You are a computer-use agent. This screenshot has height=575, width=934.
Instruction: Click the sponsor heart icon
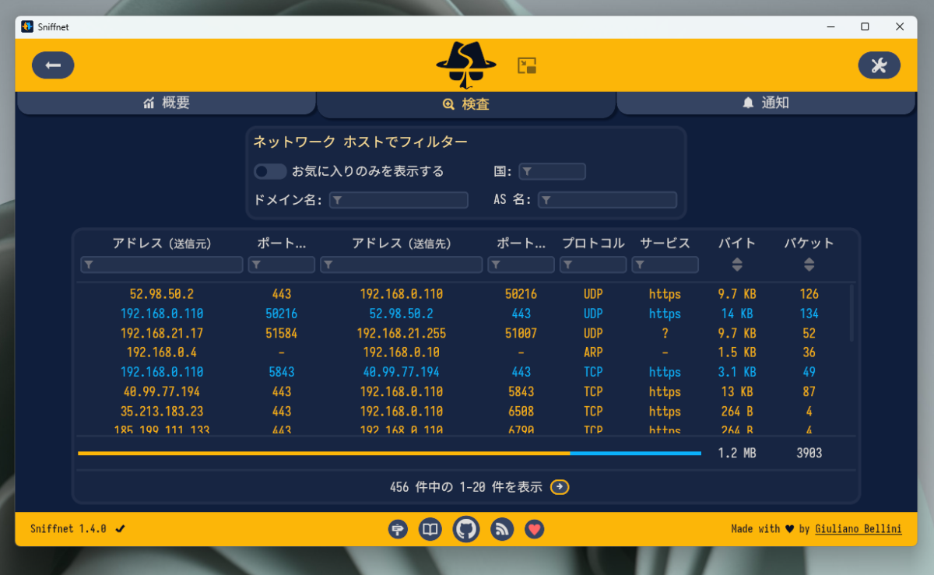(534, 530)
